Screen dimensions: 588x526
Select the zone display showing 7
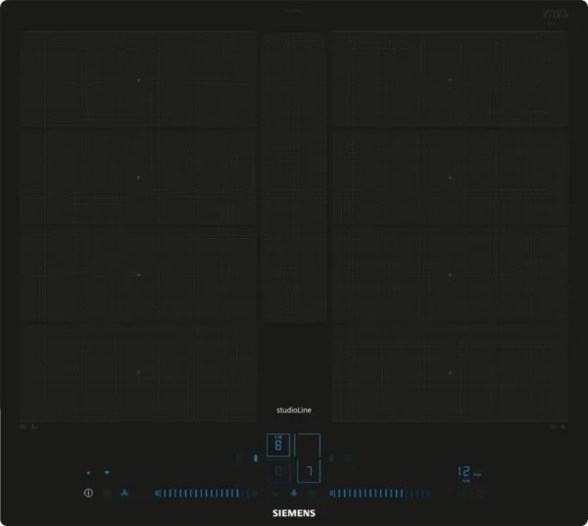tap(309, 472)
